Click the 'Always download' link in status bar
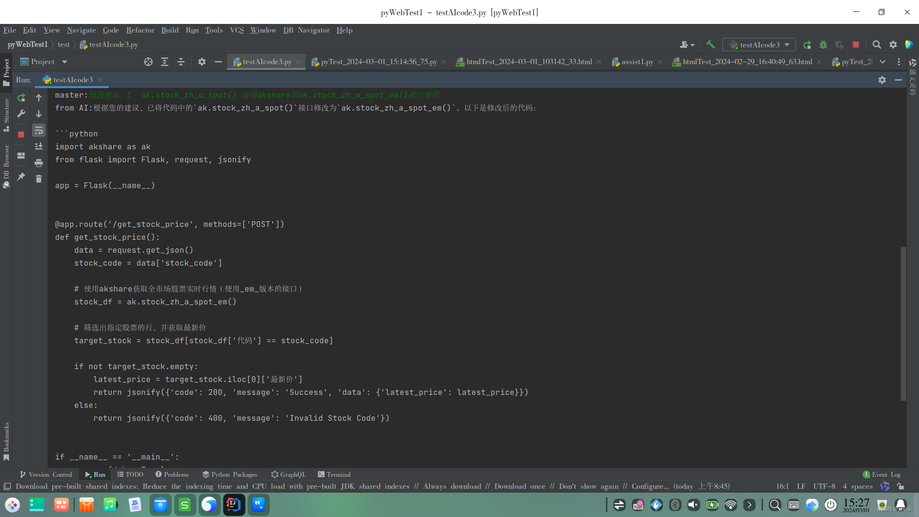This screenshot has width=919, height=517. point(452,486)
